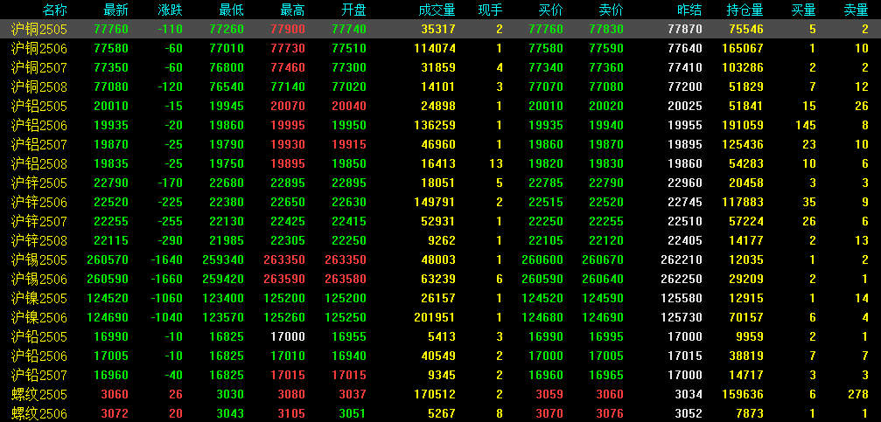Viewport: 881px width, 422px height.
Task: Click volume 114074 in 沪铜2506 row
Action: (435, 49)
